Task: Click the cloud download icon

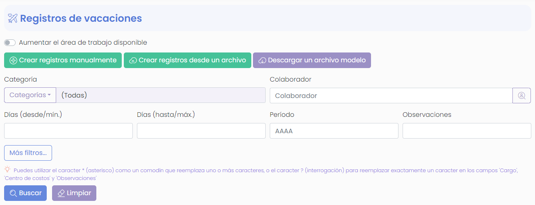Action: [x=262, y=60]
